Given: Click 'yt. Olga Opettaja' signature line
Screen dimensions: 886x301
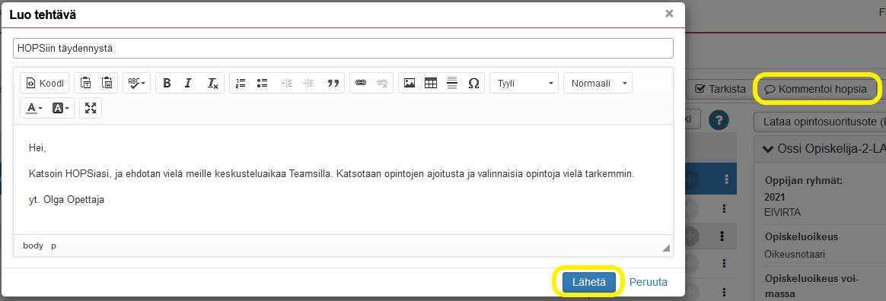Looking at the screenshot, I should coord(66,199).
